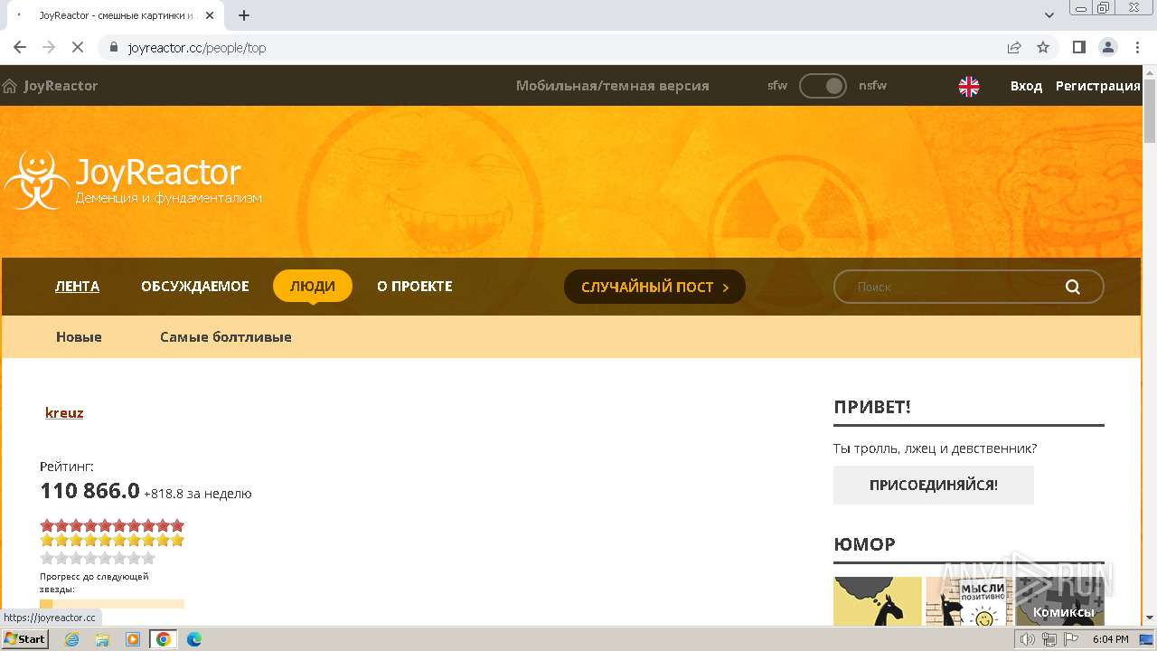Open the ЛЕНТА menu item
Viewport: 1157px width, 651px height.
coord(77,287)
